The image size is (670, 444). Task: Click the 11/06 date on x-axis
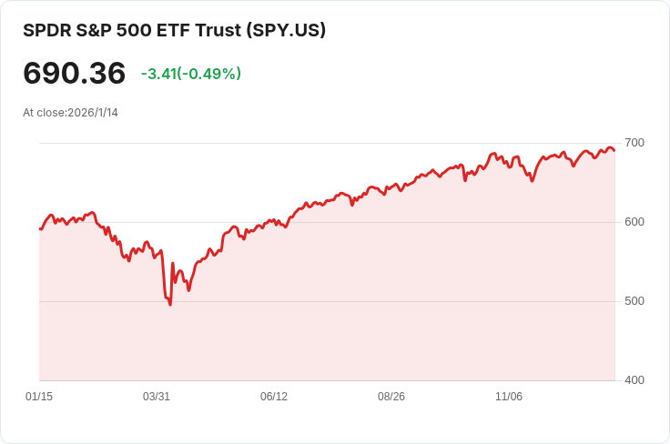point(509,397)
